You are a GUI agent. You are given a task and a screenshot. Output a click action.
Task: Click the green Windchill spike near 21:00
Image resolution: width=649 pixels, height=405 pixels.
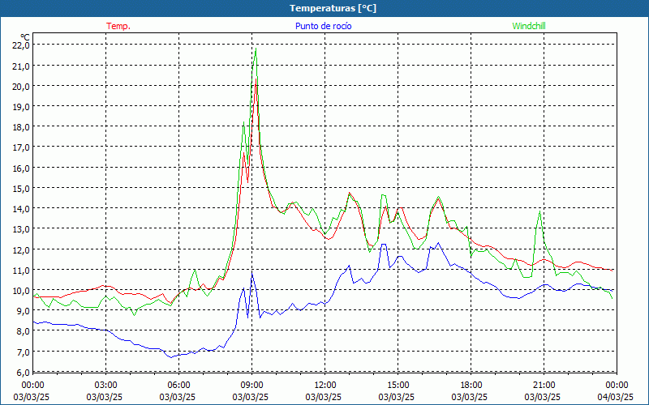coord(539,214)
